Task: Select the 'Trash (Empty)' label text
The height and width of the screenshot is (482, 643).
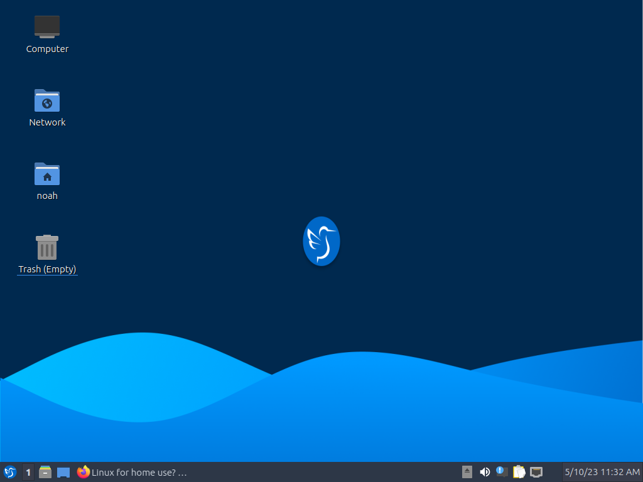Action: point(47,269)
